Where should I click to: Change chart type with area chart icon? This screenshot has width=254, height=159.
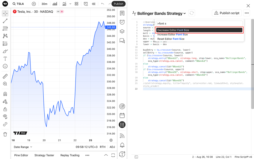[x=55, y=4]
